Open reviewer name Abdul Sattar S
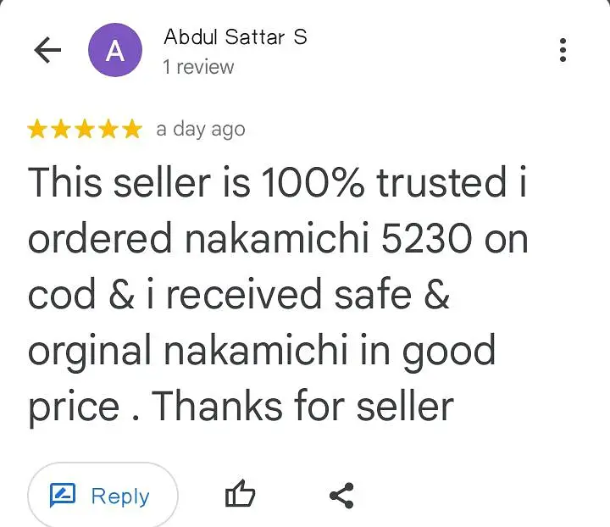Viewport: 610px width, 527px height. pos(235,37)
